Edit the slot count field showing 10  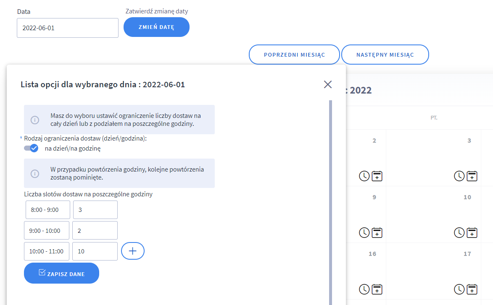[95, 251]
